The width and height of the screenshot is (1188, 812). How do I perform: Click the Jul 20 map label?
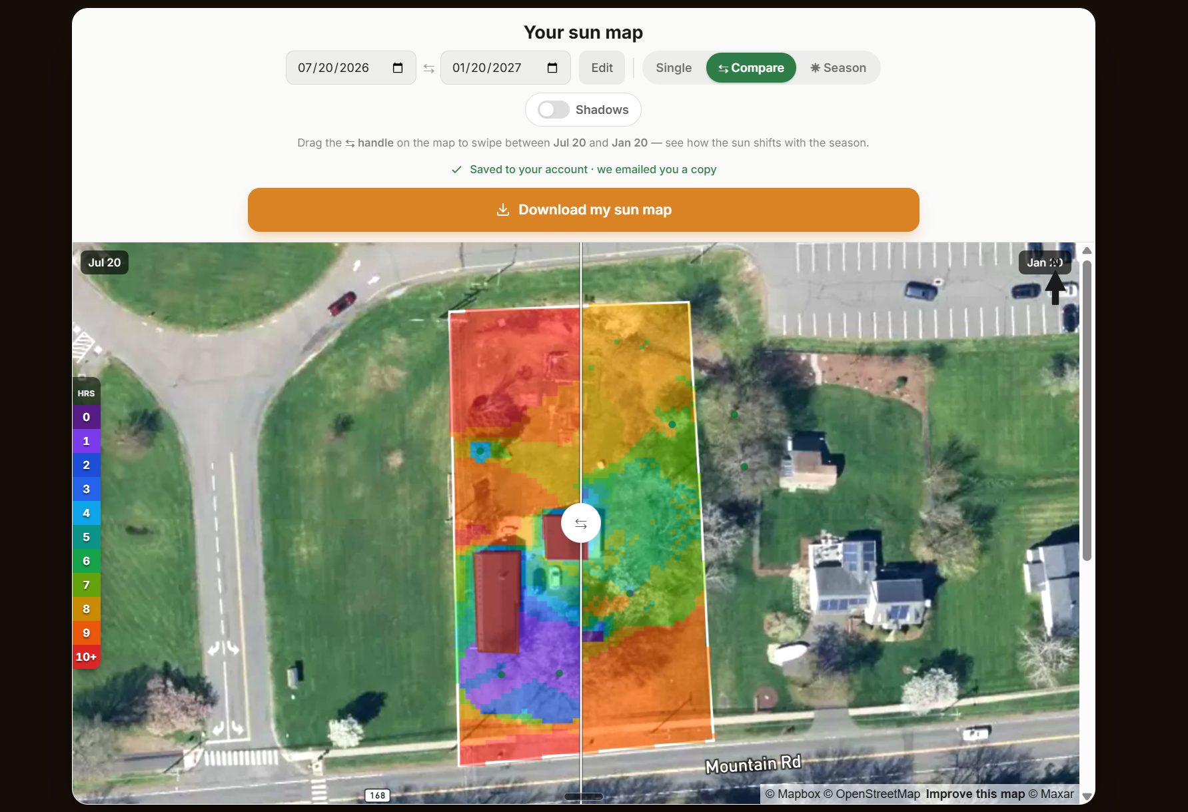(x=105, y=262)
